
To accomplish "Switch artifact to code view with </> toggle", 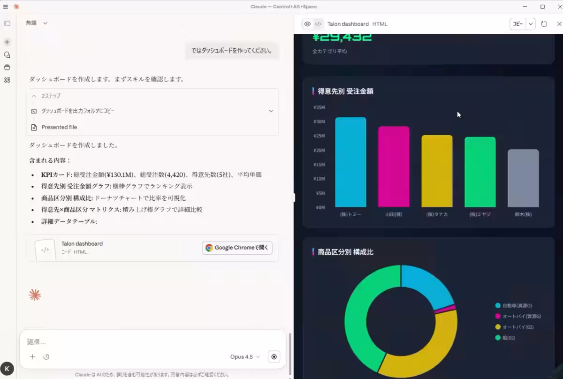I will (319, 23).
